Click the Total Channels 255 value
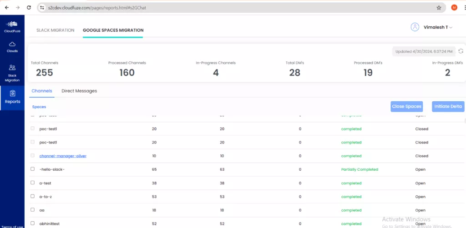The height and width of the screenshot is (228, 466). click(44, 73)
